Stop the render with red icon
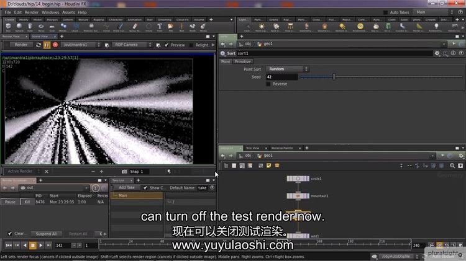The height and width of the screenshot is (261, 466). pos(55,45)
